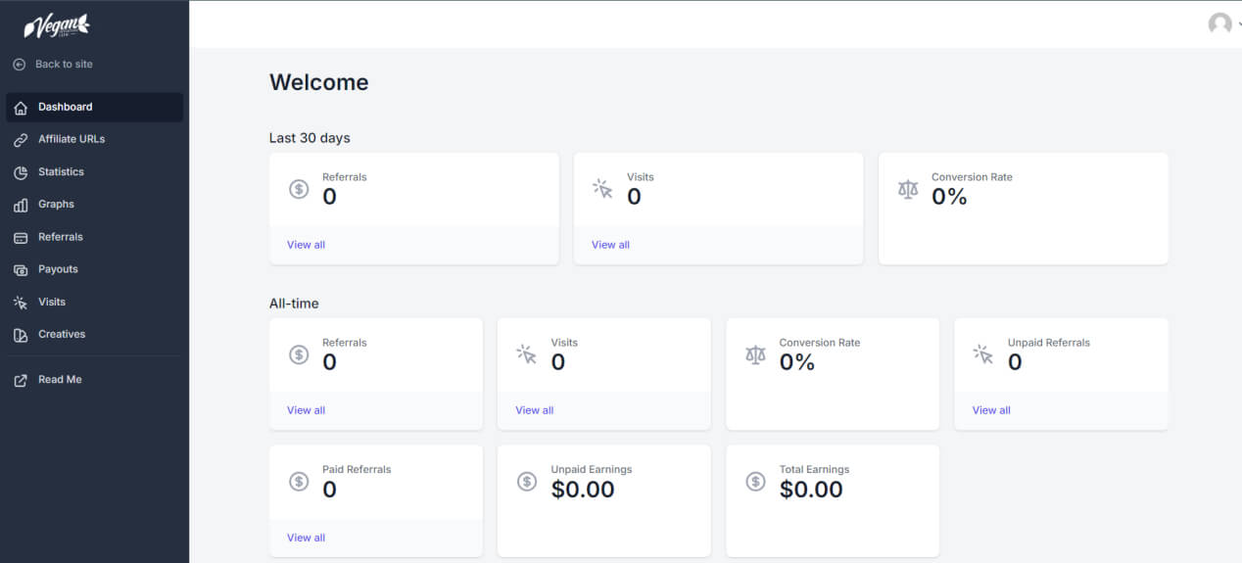Click the Payouts wallet icon
Screen dimensions: 1242x563
coord(21,270)
